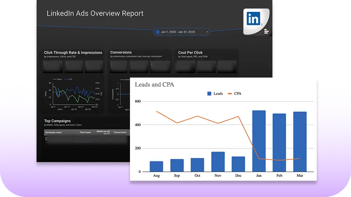This screenshot has height=197, width=351.
Task: Click the subtitle 'by Total spent, CPC, and CPM'
Action: [193, 57]
